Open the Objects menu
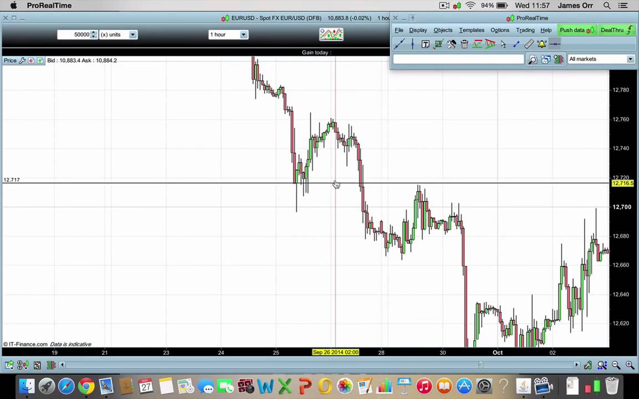 click(x=443, y=30)
